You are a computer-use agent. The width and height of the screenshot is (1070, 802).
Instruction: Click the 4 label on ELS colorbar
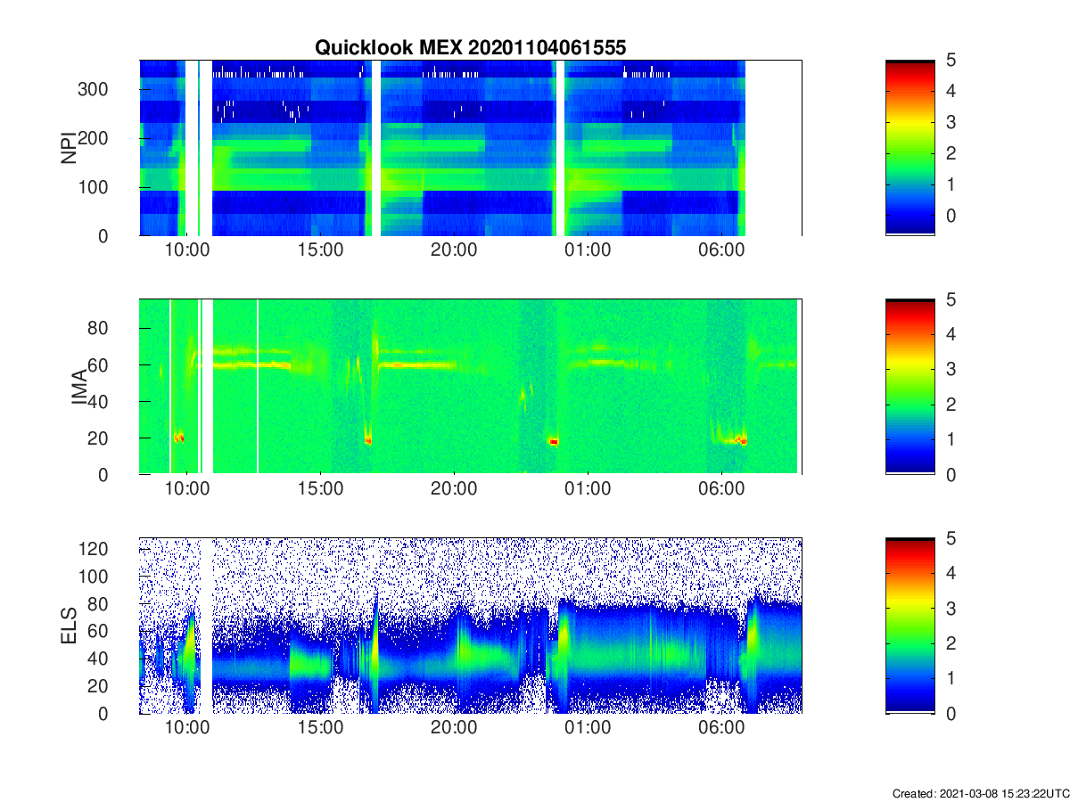pos(951,574)
